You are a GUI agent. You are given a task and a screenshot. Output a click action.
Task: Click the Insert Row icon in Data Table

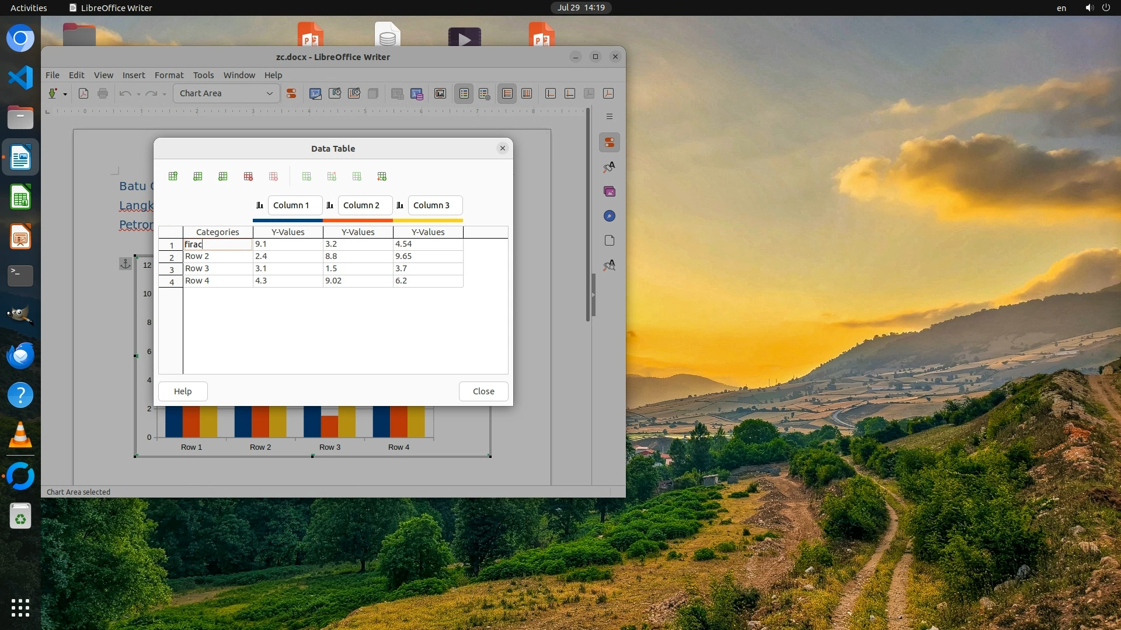[x=173, y=176]
